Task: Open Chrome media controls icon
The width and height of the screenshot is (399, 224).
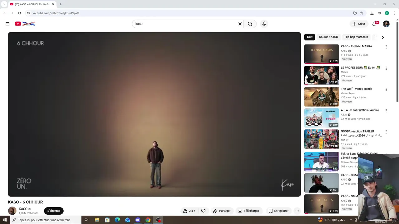Action: 379,13
